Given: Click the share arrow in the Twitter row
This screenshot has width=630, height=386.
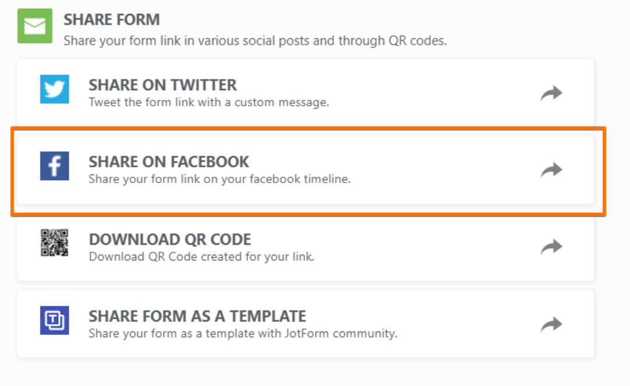Looking at the screenshot, I should [x=551, y=93].
